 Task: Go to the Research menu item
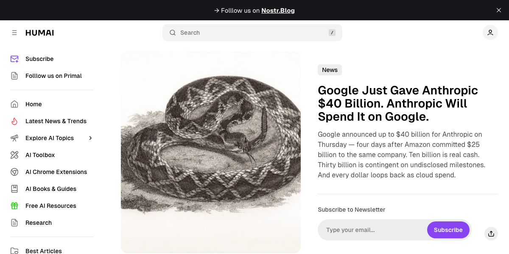coord(39,223)
